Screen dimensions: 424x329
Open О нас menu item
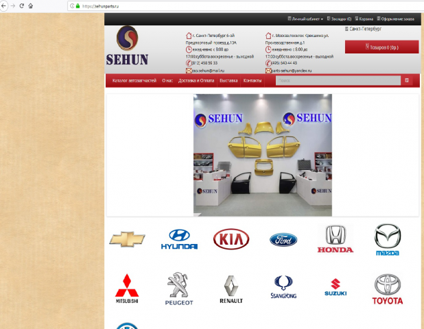167,80
